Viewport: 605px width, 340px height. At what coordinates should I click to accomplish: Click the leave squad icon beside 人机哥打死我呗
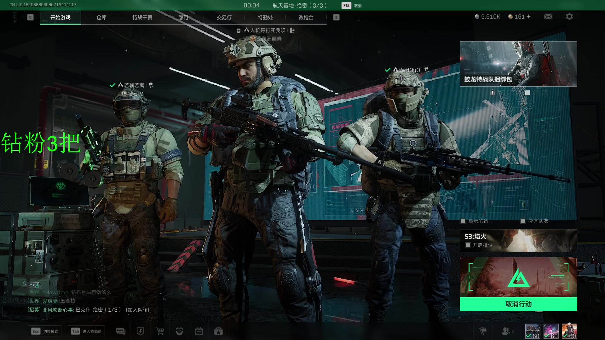[x=292, y=30]
